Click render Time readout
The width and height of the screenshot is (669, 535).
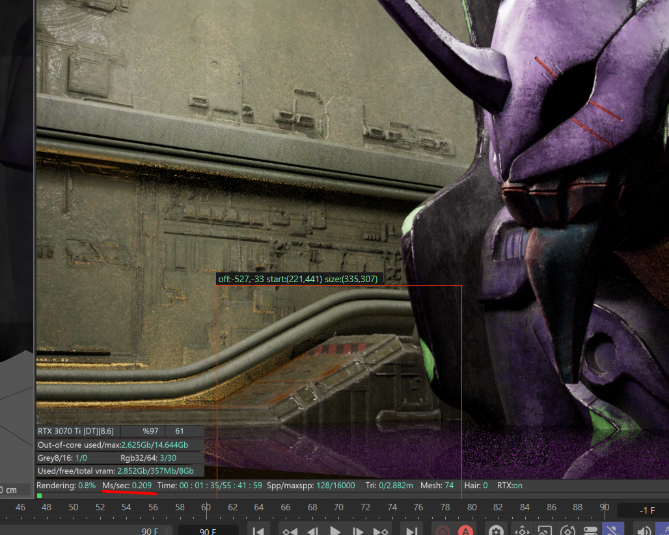(x=210, y=486)
